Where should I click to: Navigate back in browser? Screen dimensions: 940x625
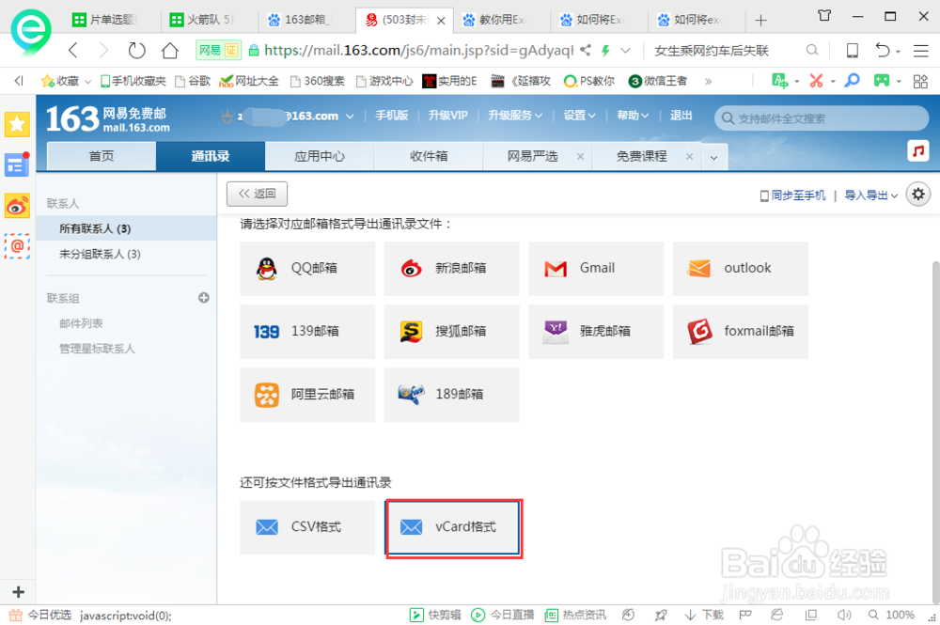(73, 51)
